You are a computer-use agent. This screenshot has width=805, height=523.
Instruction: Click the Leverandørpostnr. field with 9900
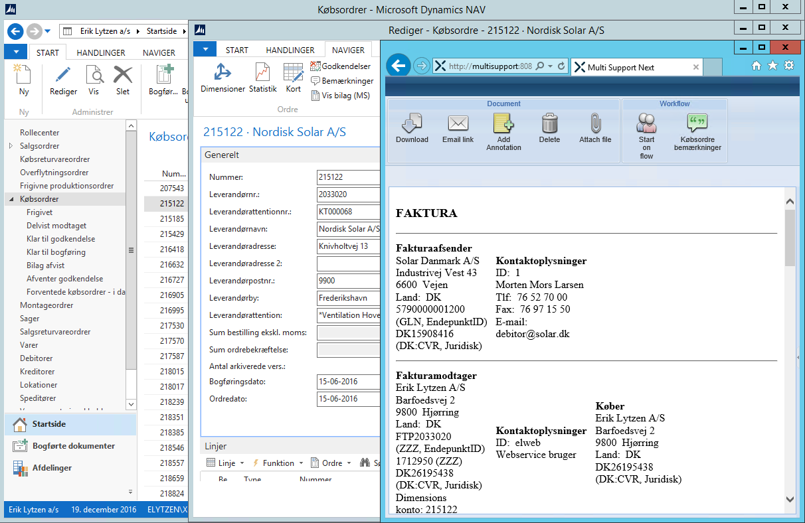(348, 281)
